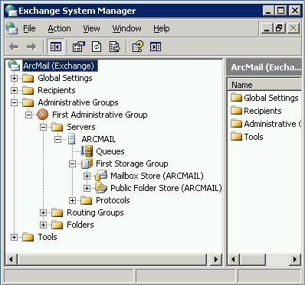Maximize the Exchange System Manager window
305x285 pixels.
click(281, 11)
